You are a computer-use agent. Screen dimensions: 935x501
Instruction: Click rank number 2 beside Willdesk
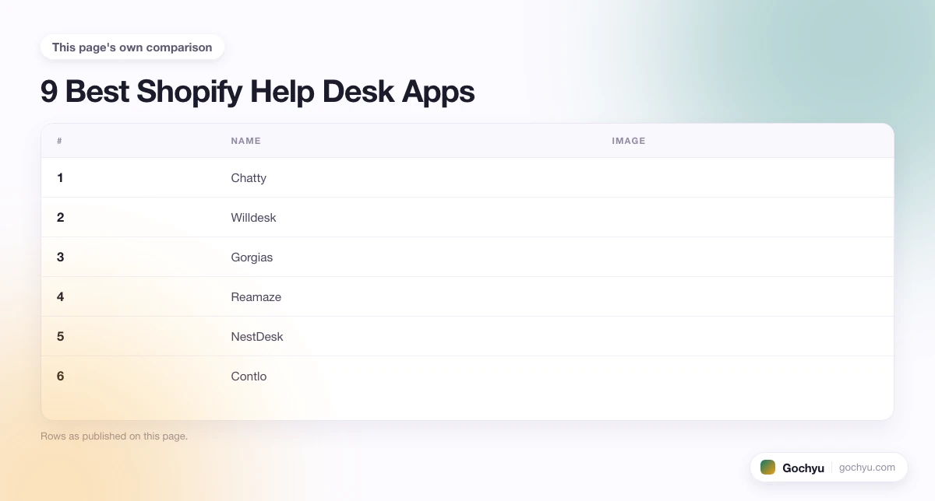click(x=60, y=218)
